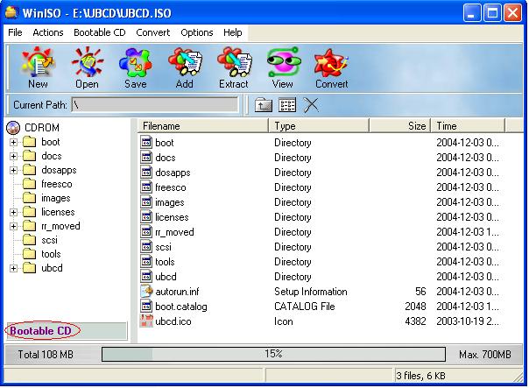Image resolution: width=529 pixels, height=388 pixels.
Task: Click the View toolbar icon
Action: click(x=282, y=67)
